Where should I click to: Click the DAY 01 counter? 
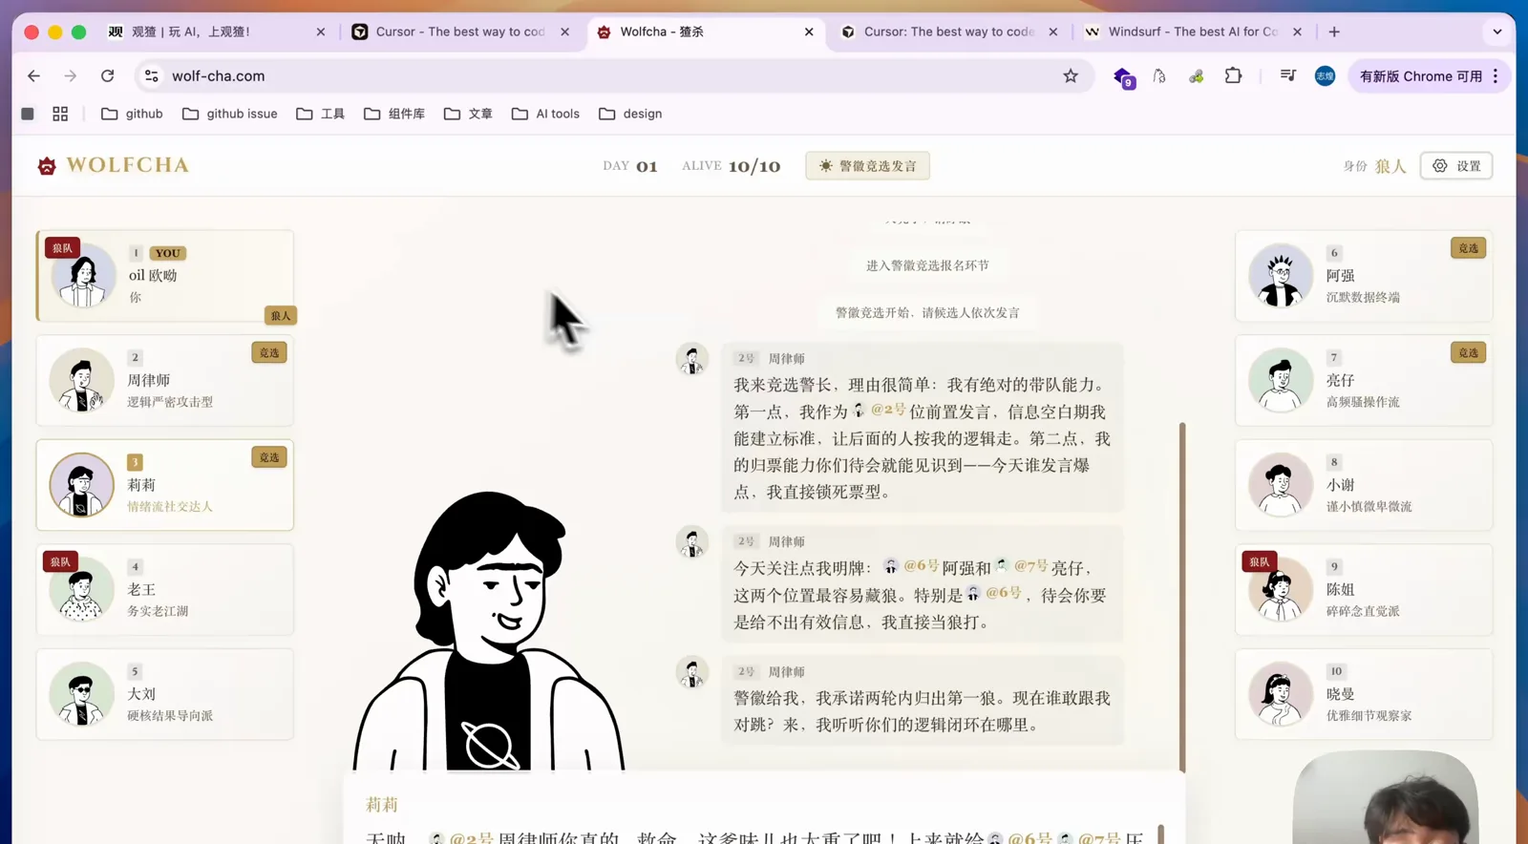tap(630, 166)
